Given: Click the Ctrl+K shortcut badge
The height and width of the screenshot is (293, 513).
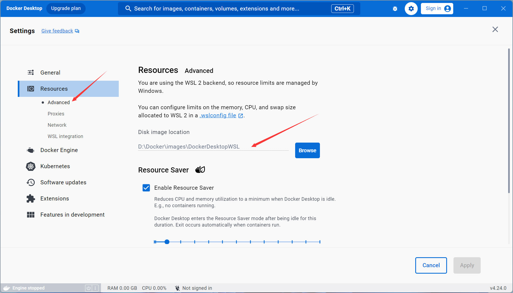Looking at the screenshot, I should click(342, 9).
